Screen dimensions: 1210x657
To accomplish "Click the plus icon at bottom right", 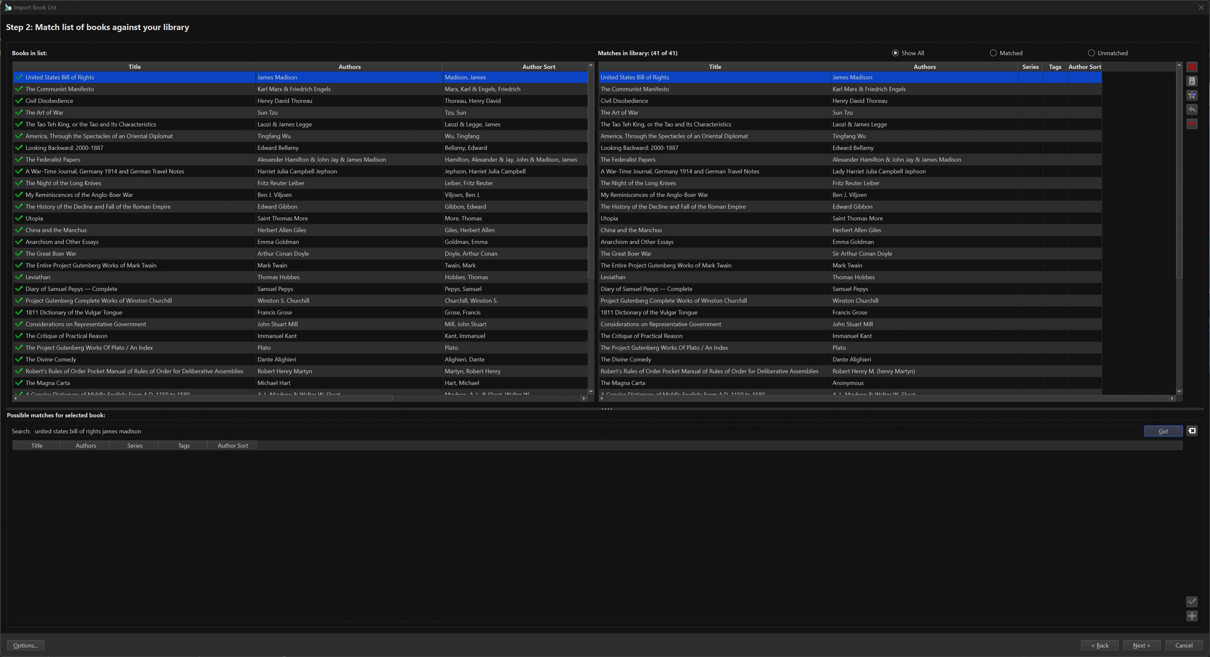I will click(1192, 616).
